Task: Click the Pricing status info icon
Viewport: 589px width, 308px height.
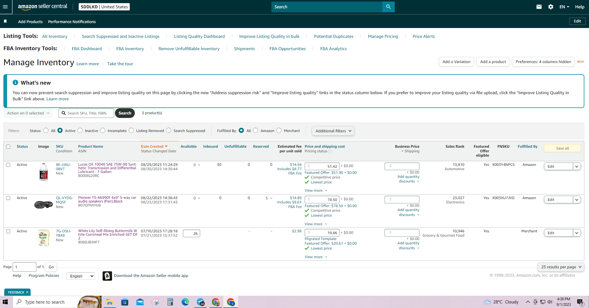Action: (x=330, y=152)
